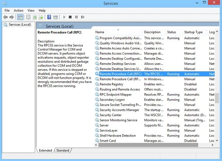Switch to the Standard tab
The height and width of the screenshot is (161, 222).
pos(63,150)
